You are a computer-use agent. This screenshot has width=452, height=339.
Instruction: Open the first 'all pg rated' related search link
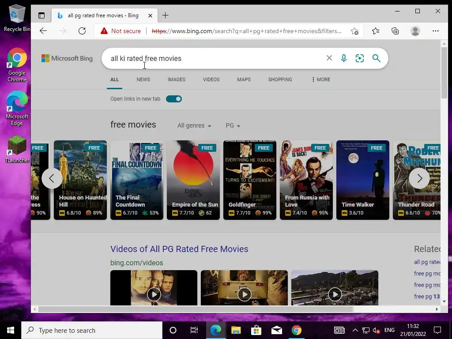coord(427,262)
